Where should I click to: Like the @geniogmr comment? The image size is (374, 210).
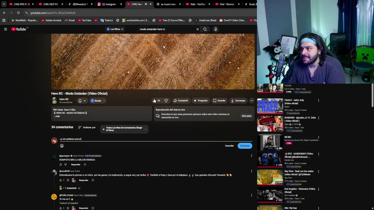(61, 164)
